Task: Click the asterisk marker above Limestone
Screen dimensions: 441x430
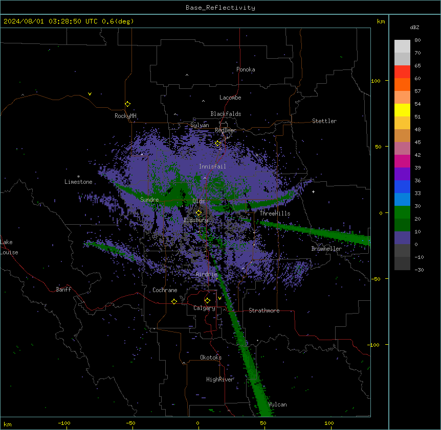Action: coord(78,176)
